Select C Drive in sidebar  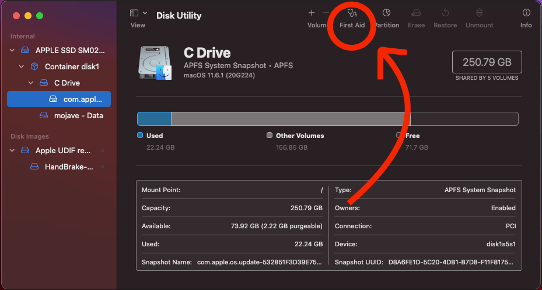tap(67, 83)
